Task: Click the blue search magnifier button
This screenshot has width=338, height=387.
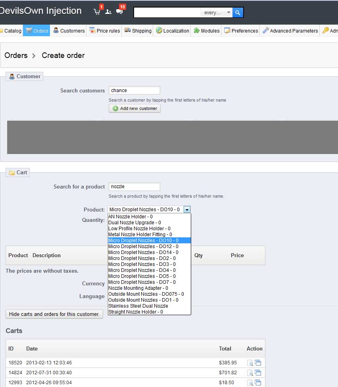Action: 238,13
